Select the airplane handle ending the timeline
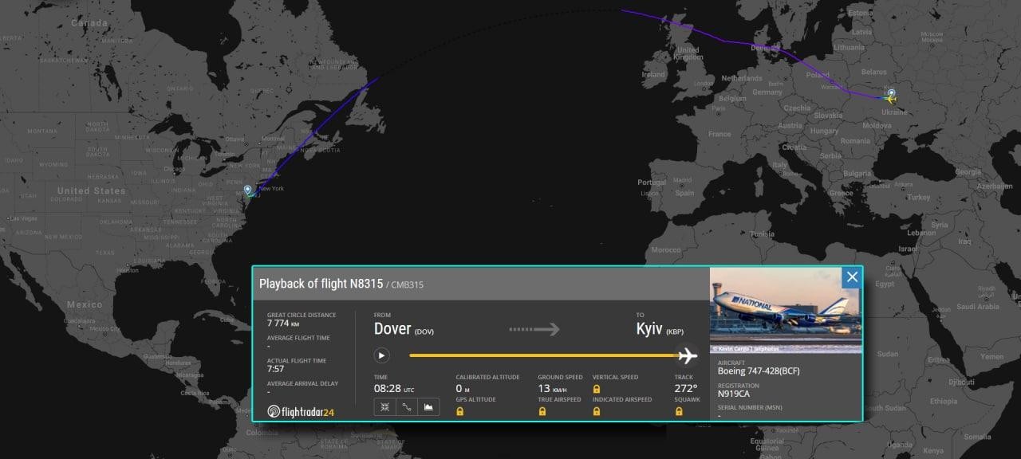 (687, 355)
